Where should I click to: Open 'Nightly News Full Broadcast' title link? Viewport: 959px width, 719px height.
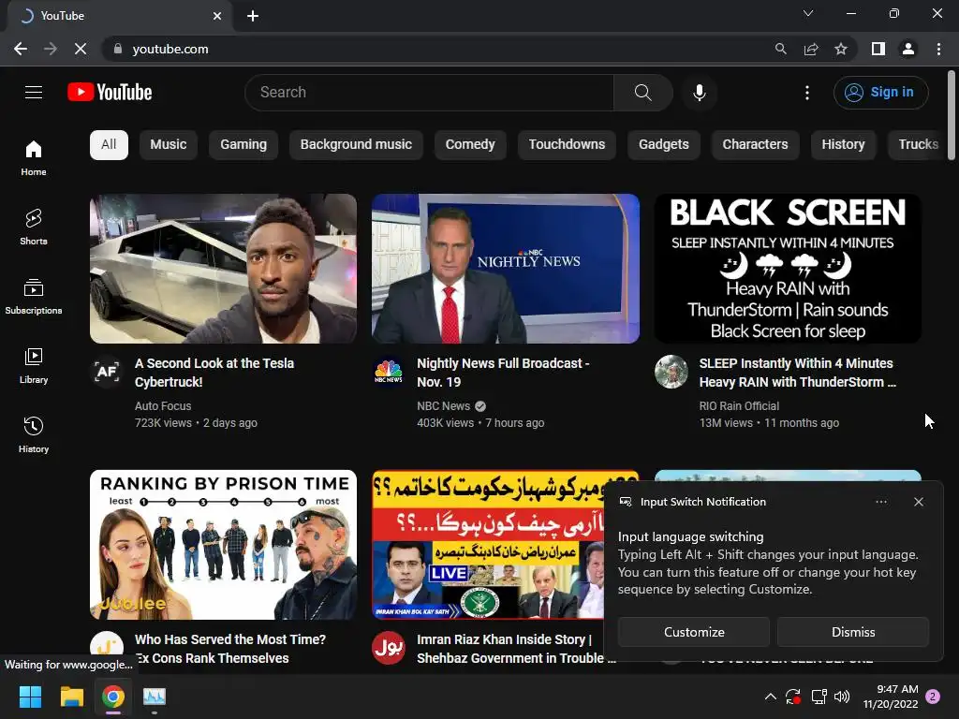coord(503,373)
